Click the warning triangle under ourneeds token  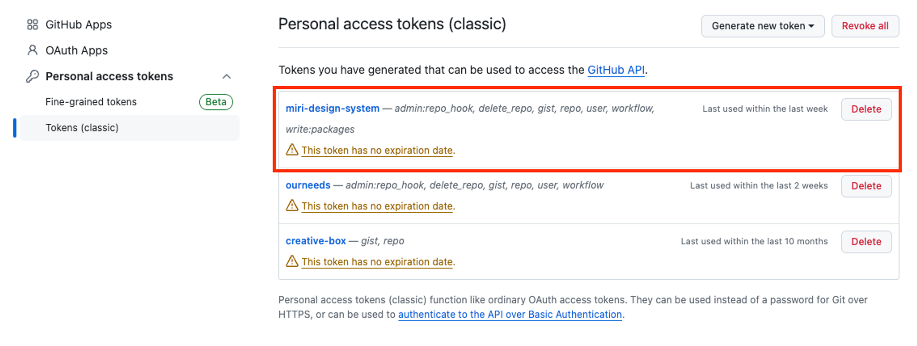click(292, 206)
